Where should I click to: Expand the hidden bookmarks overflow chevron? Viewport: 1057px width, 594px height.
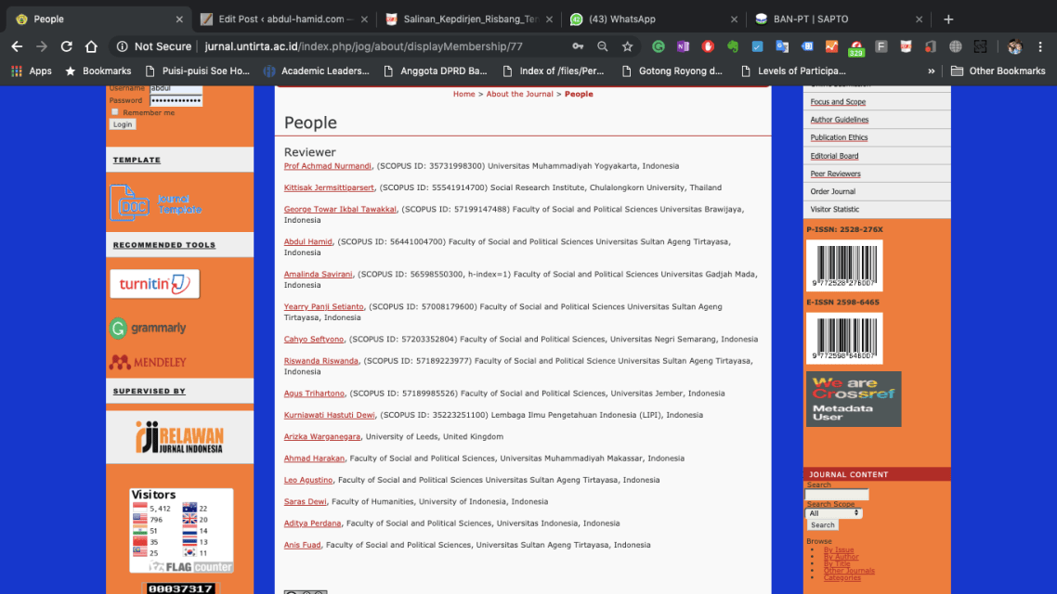931,71
